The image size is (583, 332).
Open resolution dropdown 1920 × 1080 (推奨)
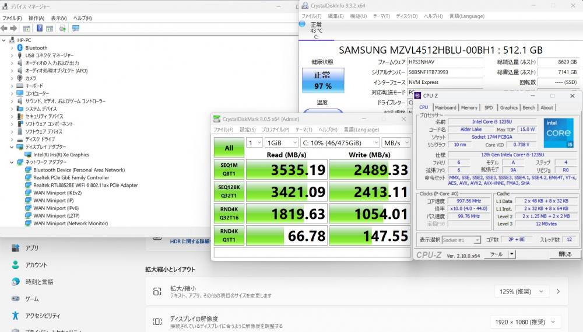[525, 322]
